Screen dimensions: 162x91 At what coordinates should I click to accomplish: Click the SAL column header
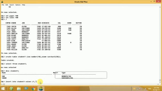point(59,23)
